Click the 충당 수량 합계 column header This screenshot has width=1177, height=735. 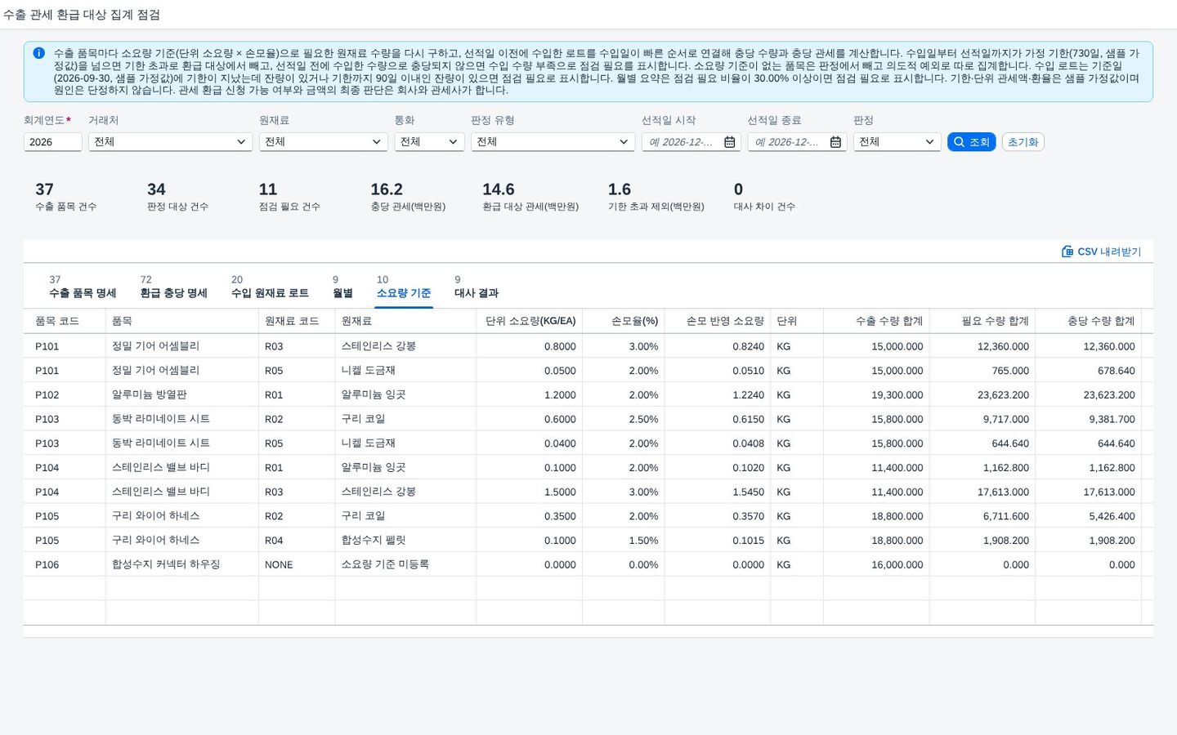point(1089,321)
